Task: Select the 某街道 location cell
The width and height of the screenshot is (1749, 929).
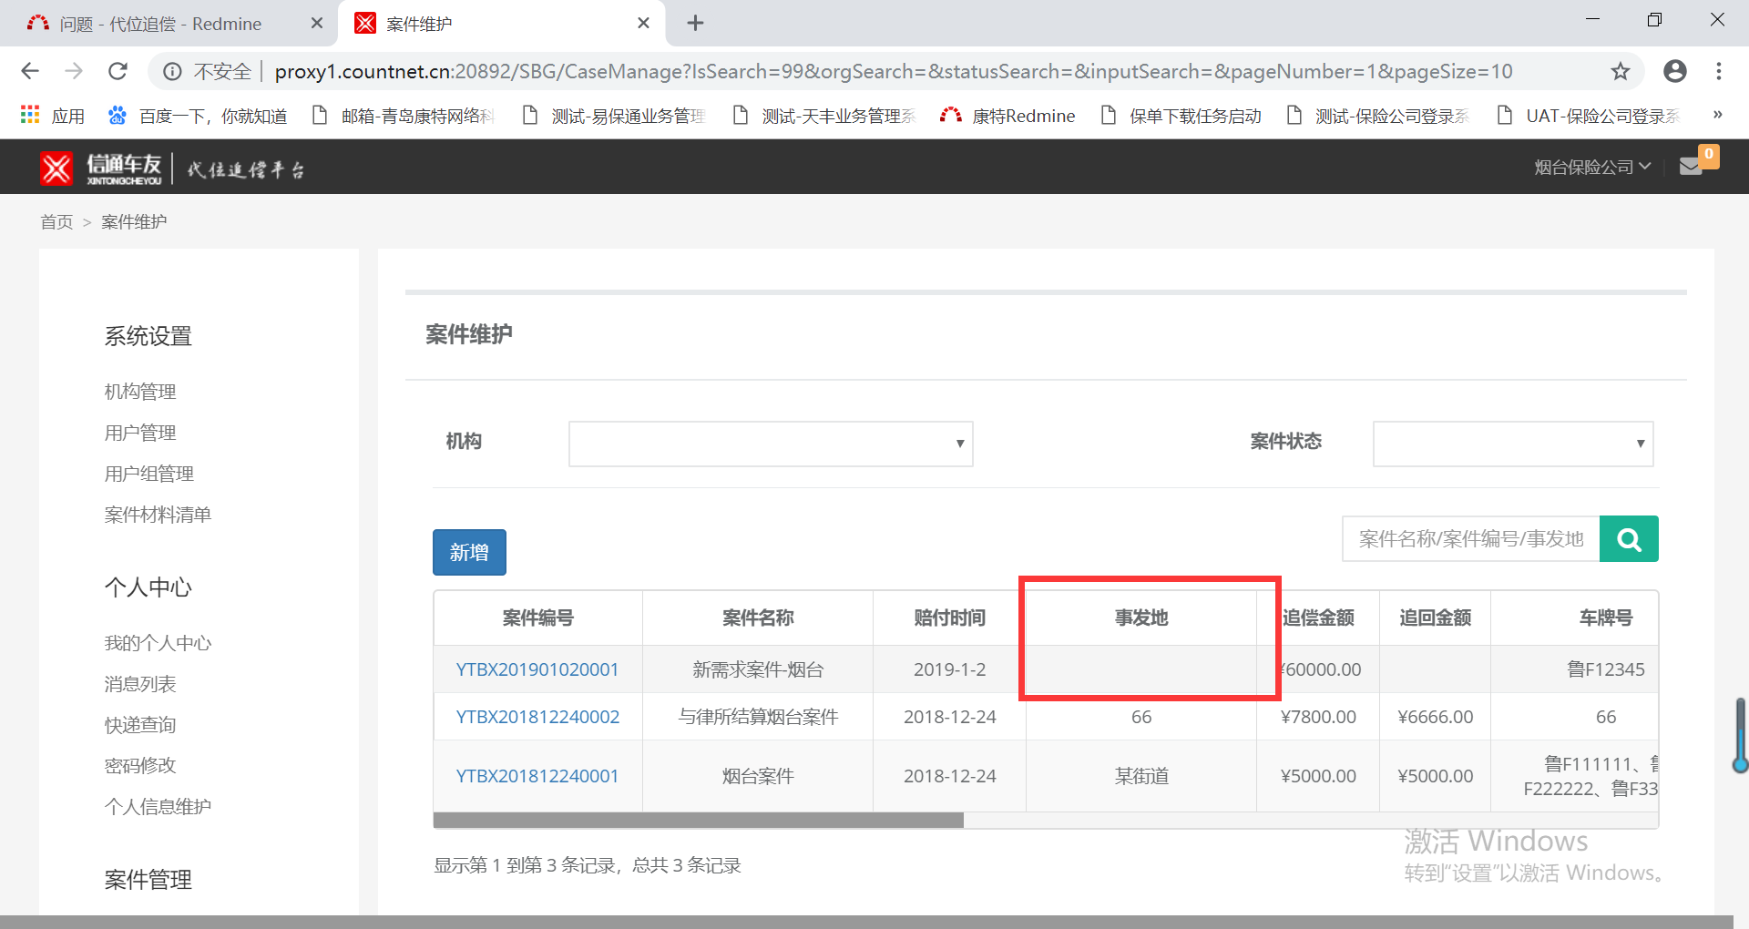Action: 1141,776
